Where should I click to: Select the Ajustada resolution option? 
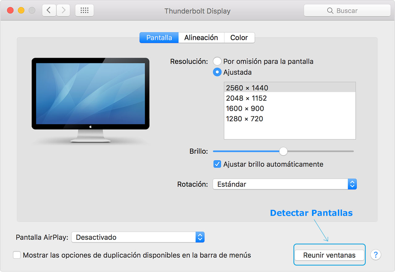(x=217, y=72)
